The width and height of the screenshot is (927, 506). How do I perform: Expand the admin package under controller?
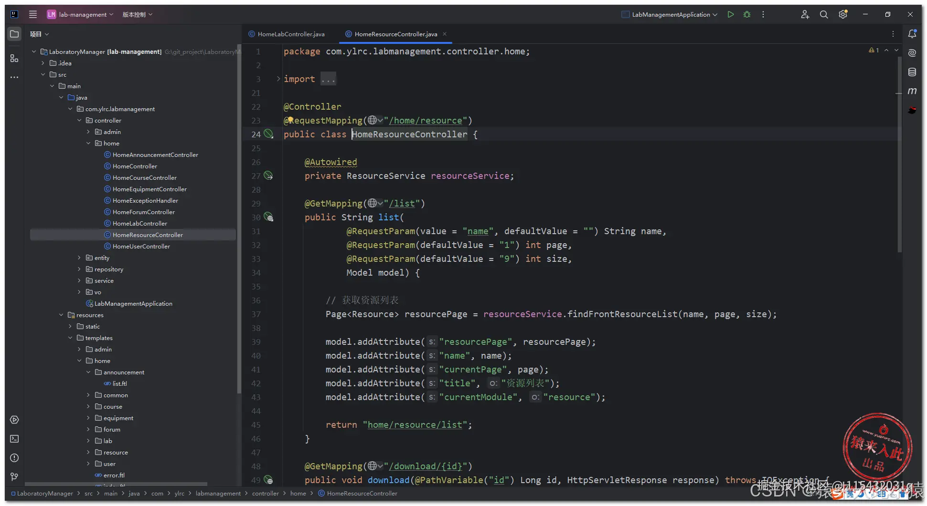pos(88,132)
